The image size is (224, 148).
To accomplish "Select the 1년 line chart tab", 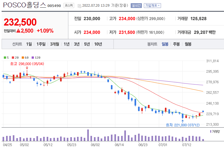I will pos(66,44).
